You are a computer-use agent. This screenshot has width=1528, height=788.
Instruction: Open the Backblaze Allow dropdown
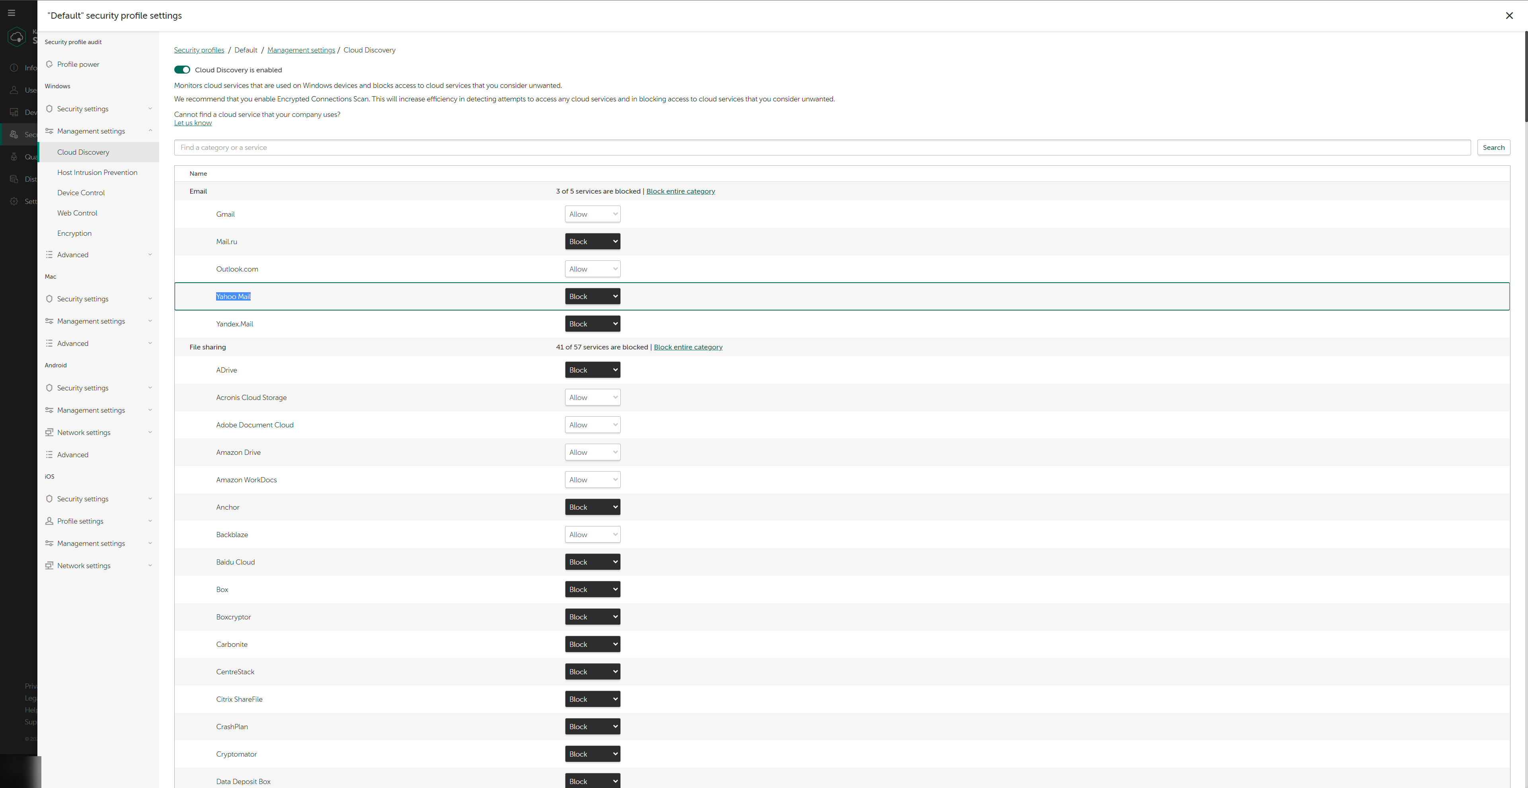pos(592,534)
